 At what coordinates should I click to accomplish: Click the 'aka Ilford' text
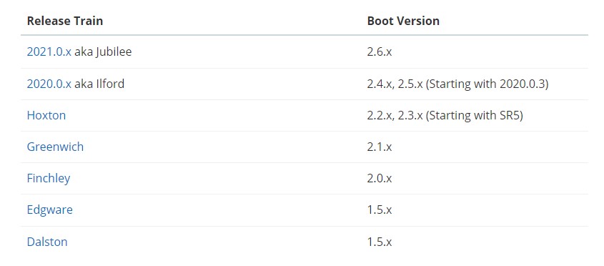pos(99,84)
